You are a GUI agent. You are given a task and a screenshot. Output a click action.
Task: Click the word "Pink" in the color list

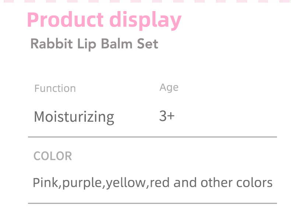(46, 182)
